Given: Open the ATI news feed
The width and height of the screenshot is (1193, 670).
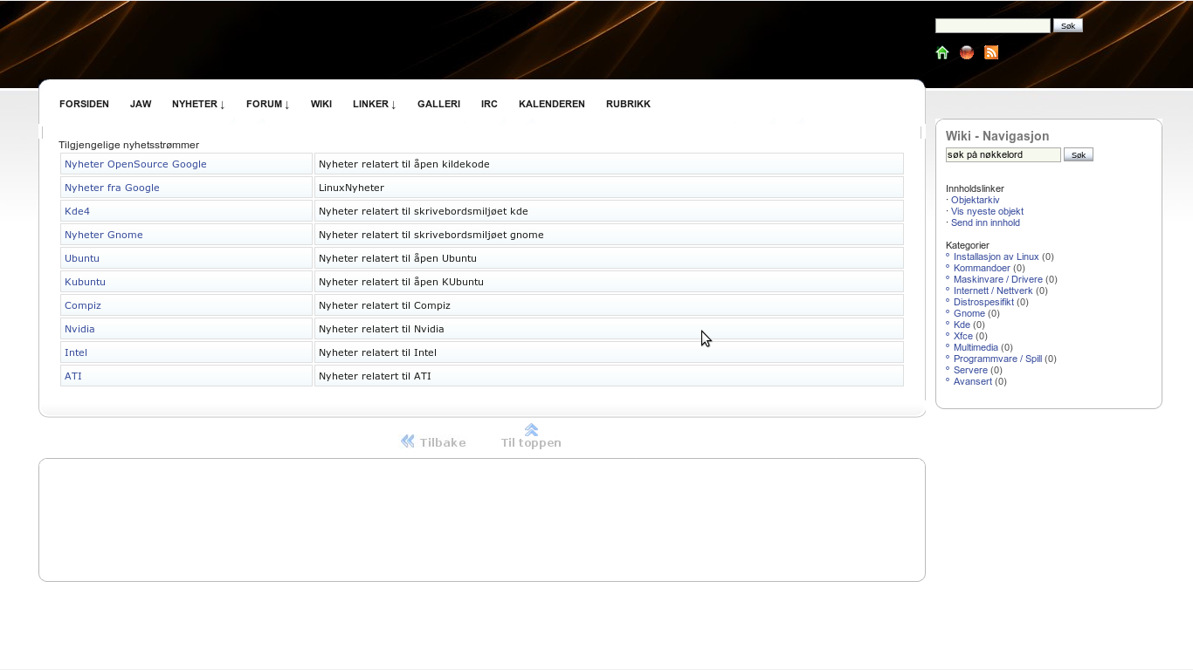Looking at the screenshot, I should click(73, 376).
